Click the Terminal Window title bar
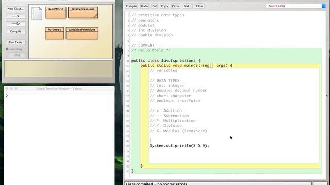 (x=59, y=89)
